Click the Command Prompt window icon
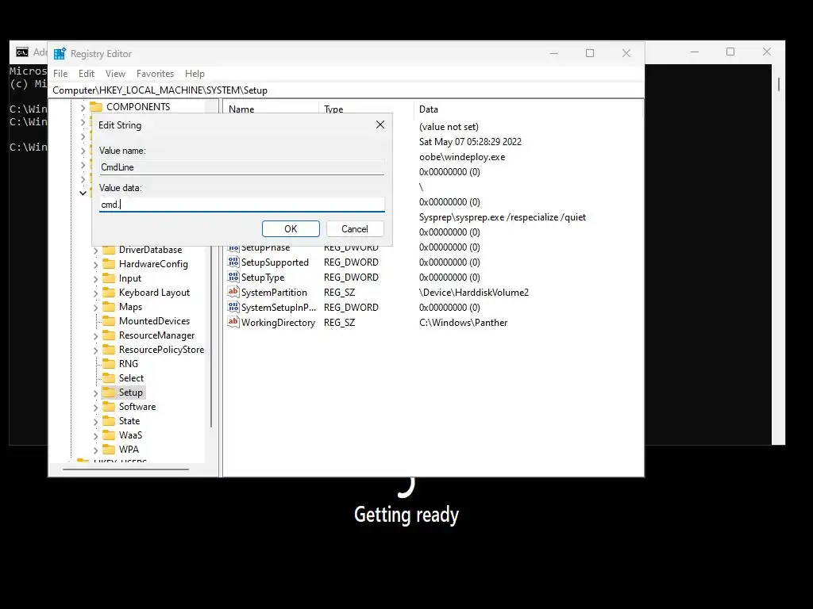 (x=21, y=52)
